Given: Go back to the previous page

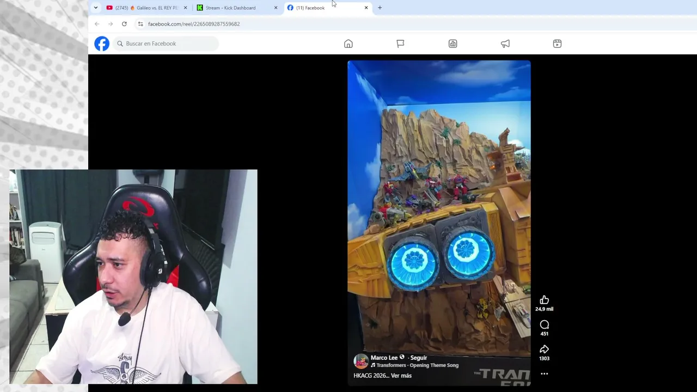Looking at the screenshot, I should click(x=97, y=24).
